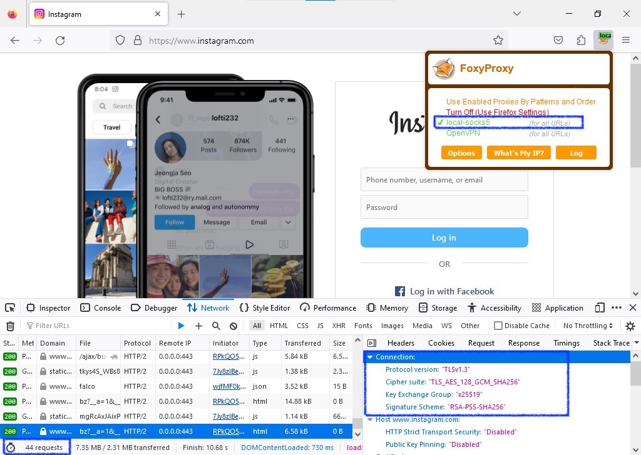Open the Application tab

(x=558, y=307)
